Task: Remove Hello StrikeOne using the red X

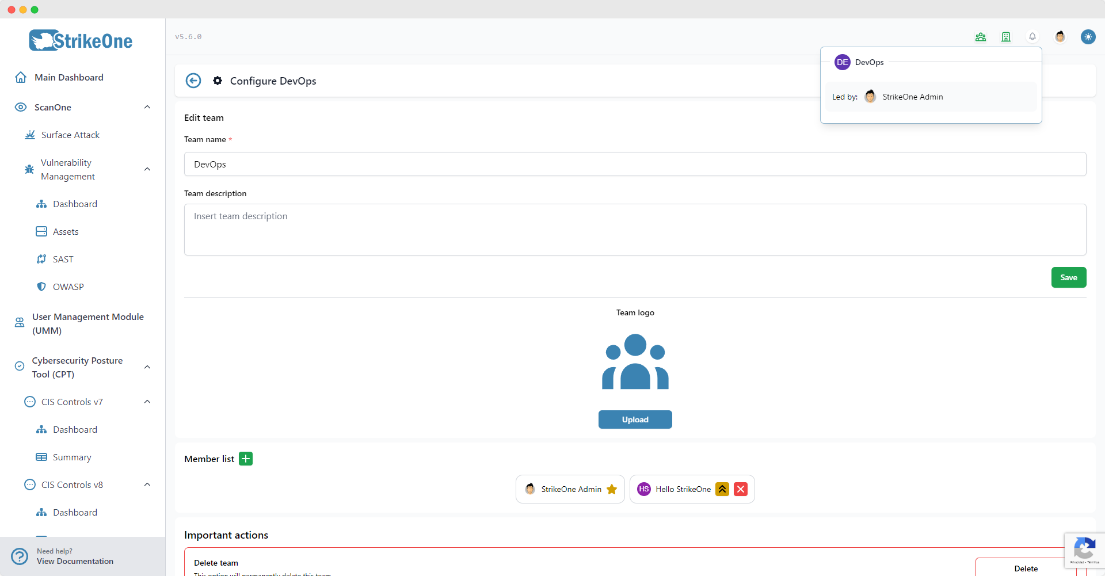Action: point(741,489)
